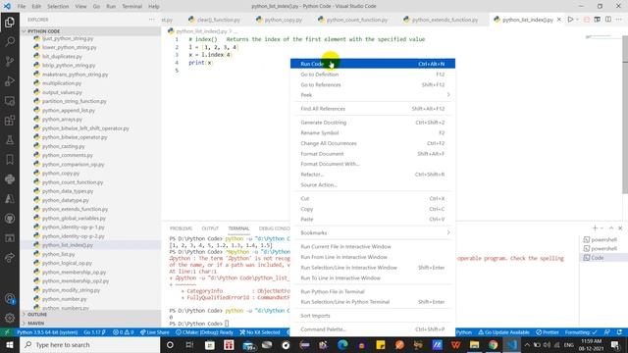
Task: Open python_casting.py in the explorer
Action: click(63, 146)
